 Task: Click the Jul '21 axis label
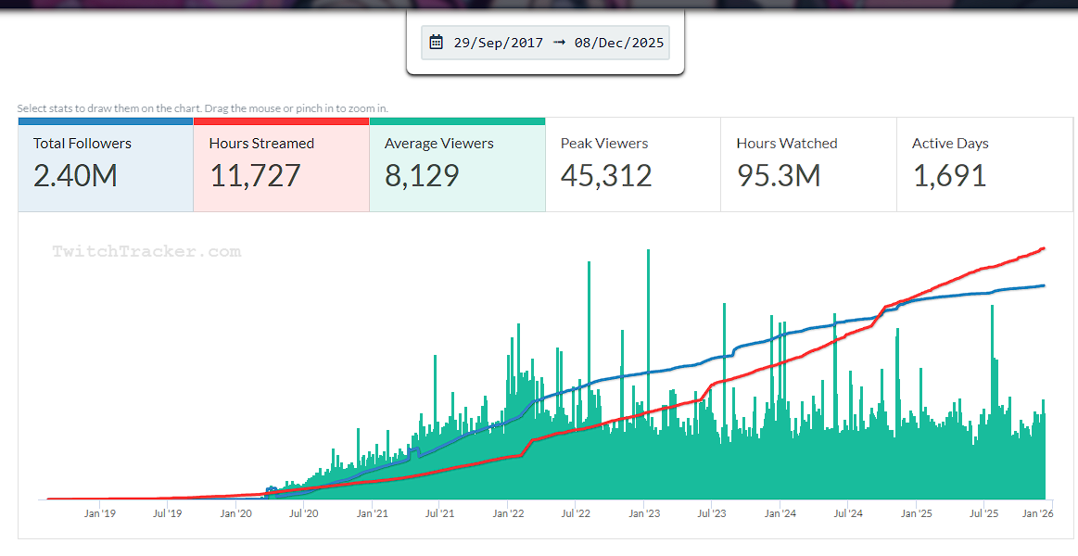tap(439, 513)
